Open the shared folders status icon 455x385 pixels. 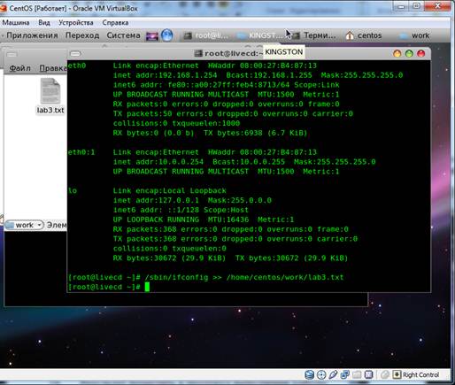357,374
